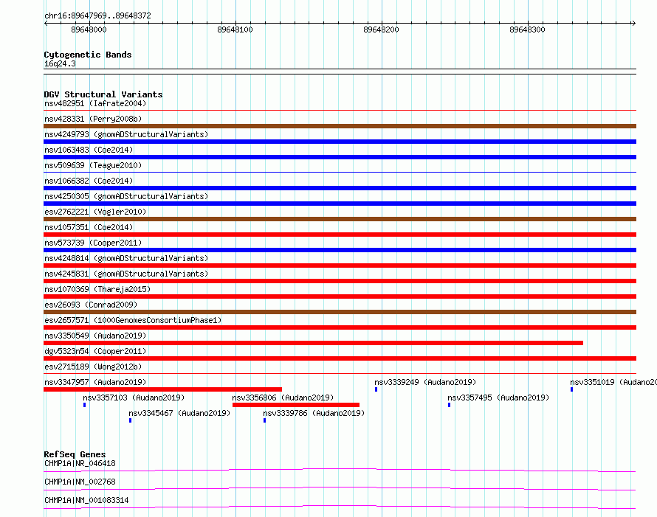Click the nsv1063483 (Coe2014) label
Screen dimensions: 657x517
click(x=89, y=150)
